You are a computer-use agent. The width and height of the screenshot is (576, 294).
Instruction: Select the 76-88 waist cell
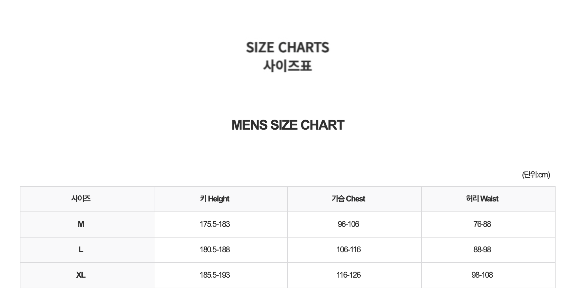coord(482,224)
